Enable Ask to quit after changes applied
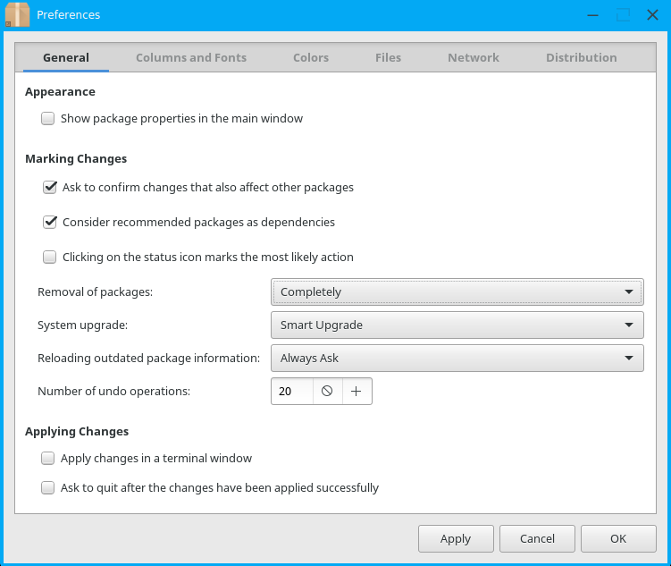Screen dimensions: 671x566 48,488
